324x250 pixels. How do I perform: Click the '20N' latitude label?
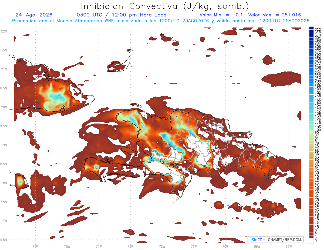4,107
